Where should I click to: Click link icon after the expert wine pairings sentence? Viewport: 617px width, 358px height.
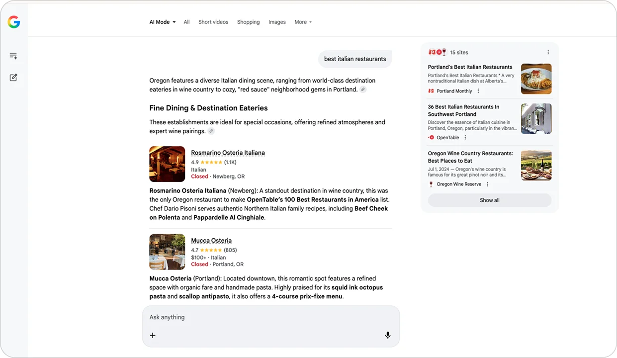[211, 131]
